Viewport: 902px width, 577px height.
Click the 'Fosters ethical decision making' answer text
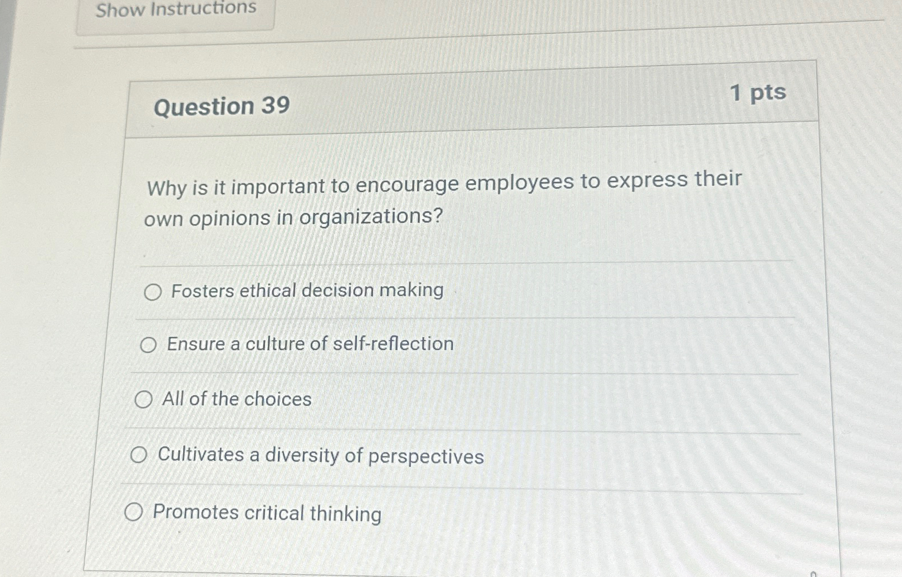click(x=306, y=290)
